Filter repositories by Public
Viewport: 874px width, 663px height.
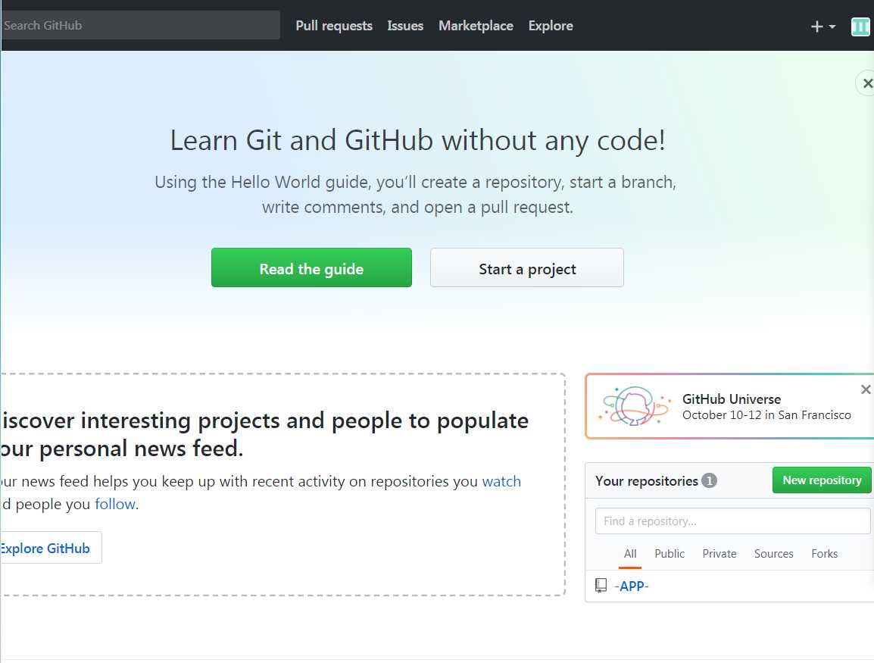click(x=670, y=554)
